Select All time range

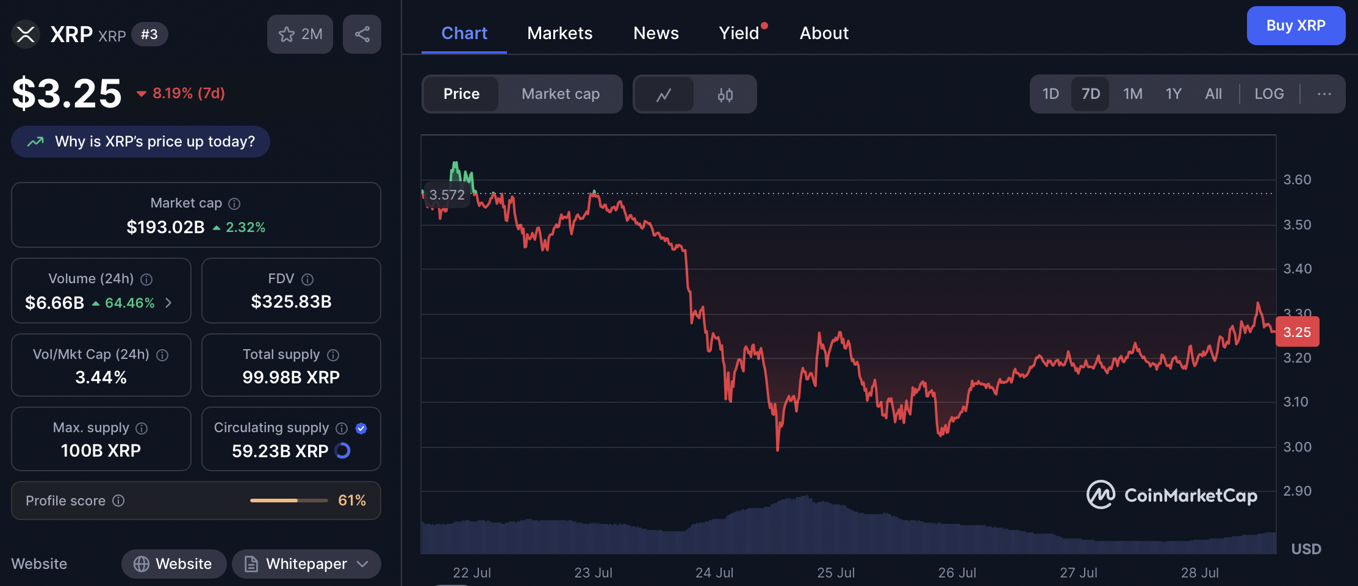click(1213, 94)
